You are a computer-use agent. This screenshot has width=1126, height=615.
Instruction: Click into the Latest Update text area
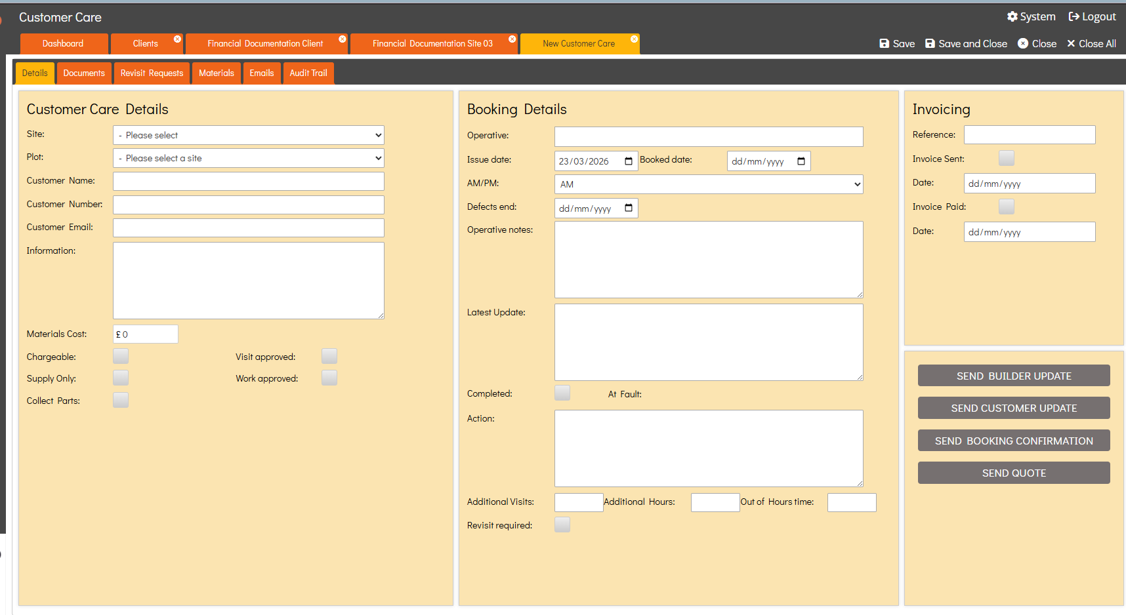pyautogui.click(x=709, y=342)
